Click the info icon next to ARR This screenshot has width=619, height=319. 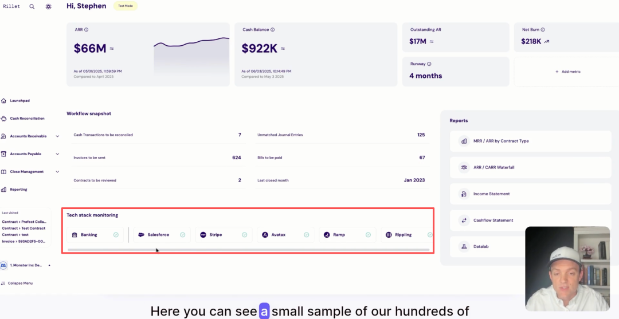(87, 30)
